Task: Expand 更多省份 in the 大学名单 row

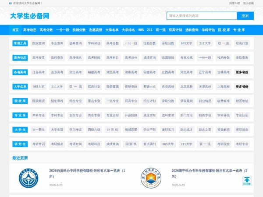Action: [242, 87]
